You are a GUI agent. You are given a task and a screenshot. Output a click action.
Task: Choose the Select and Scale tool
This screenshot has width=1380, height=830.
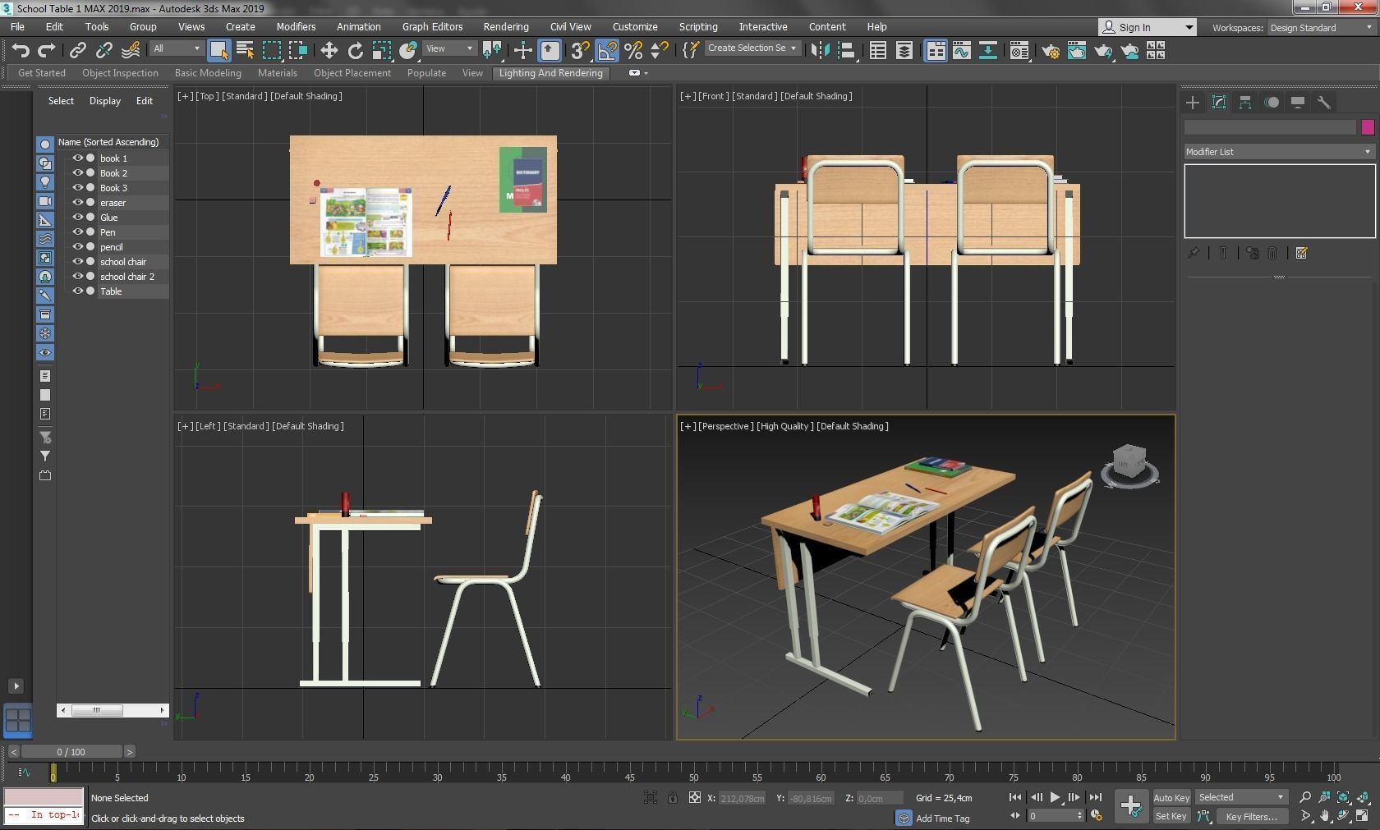382,51
